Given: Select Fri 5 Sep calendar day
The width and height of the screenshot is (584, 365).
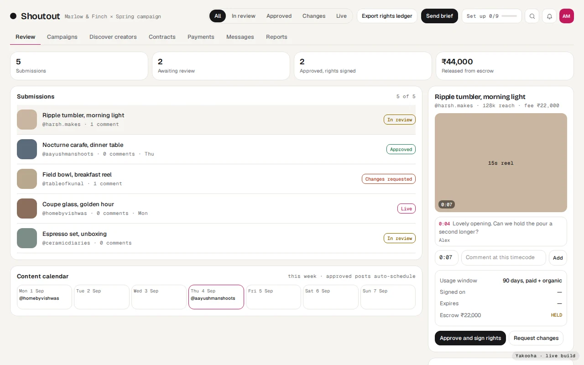Looking at the screenshot, I should [x=274, y=297].
